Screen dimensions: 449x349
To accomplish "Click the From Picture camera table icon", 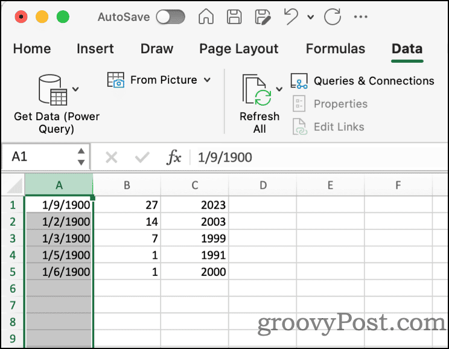I will click(116, 80).
